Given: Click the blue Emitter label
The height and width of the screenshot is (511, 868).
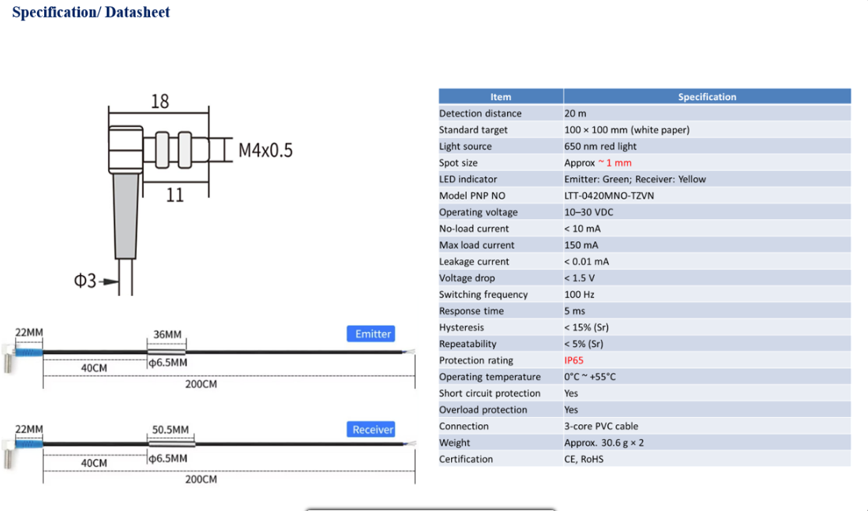Looking at the screenshot, I should (370, 334).
